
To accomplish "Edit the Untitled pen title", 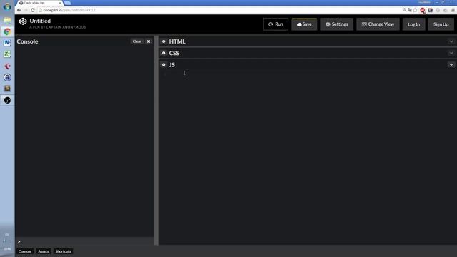I will (x=40, y=21).
